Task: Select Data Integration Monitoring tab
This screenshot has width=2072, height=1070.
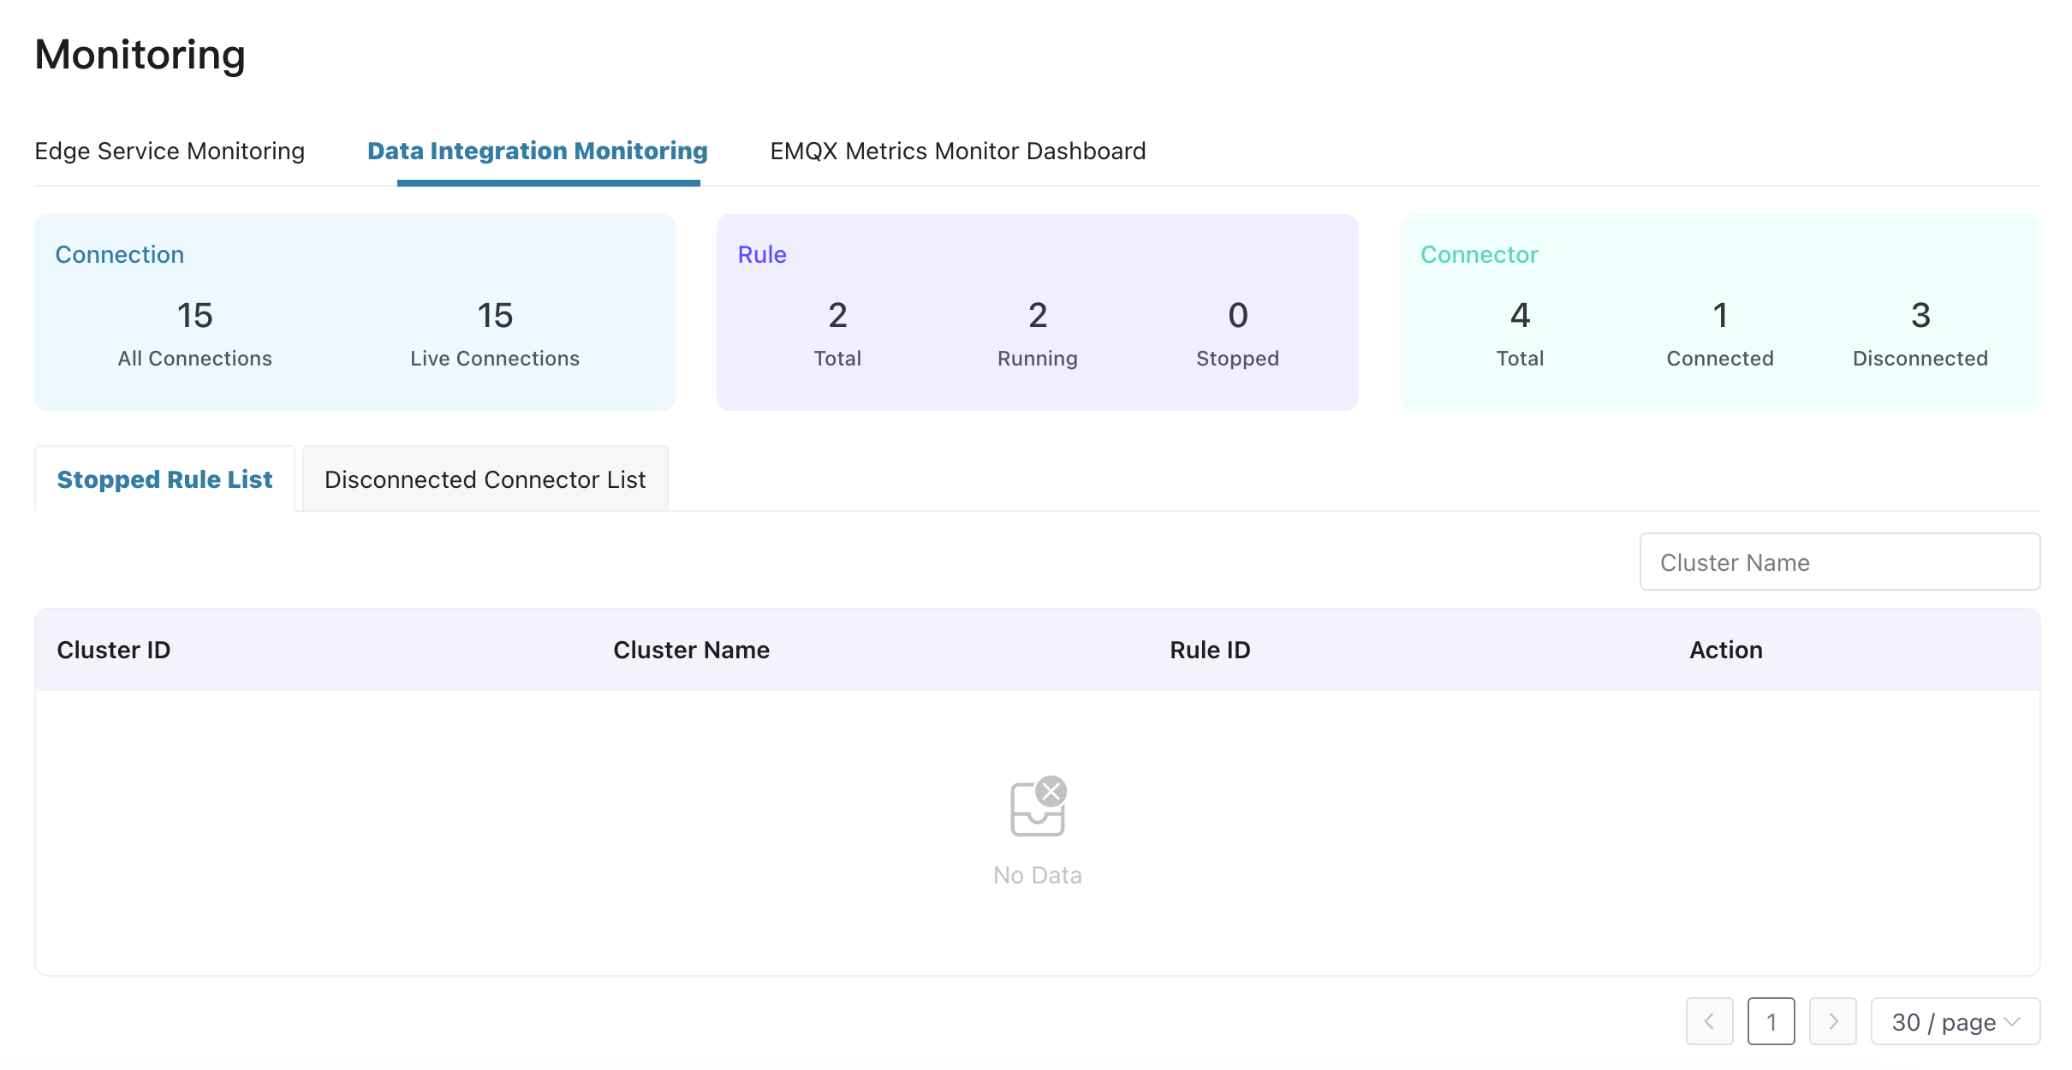Action: click(537, 151)
